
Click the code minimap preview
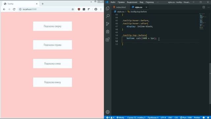[x=203, y=21]
